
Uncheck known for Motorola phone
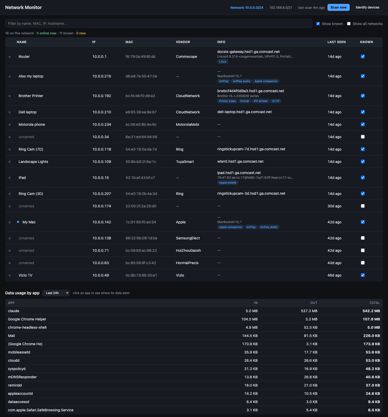(x=363, y=124)
